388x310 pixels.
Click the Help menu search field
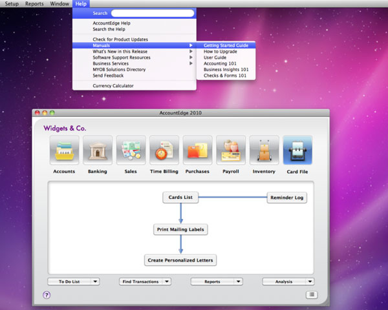[153, 13]
